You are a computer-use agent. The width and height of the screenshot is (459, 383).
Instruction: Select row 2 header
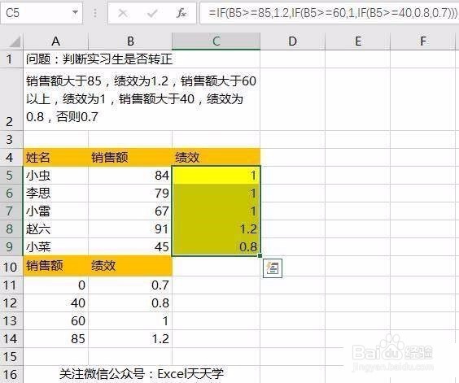11,99
